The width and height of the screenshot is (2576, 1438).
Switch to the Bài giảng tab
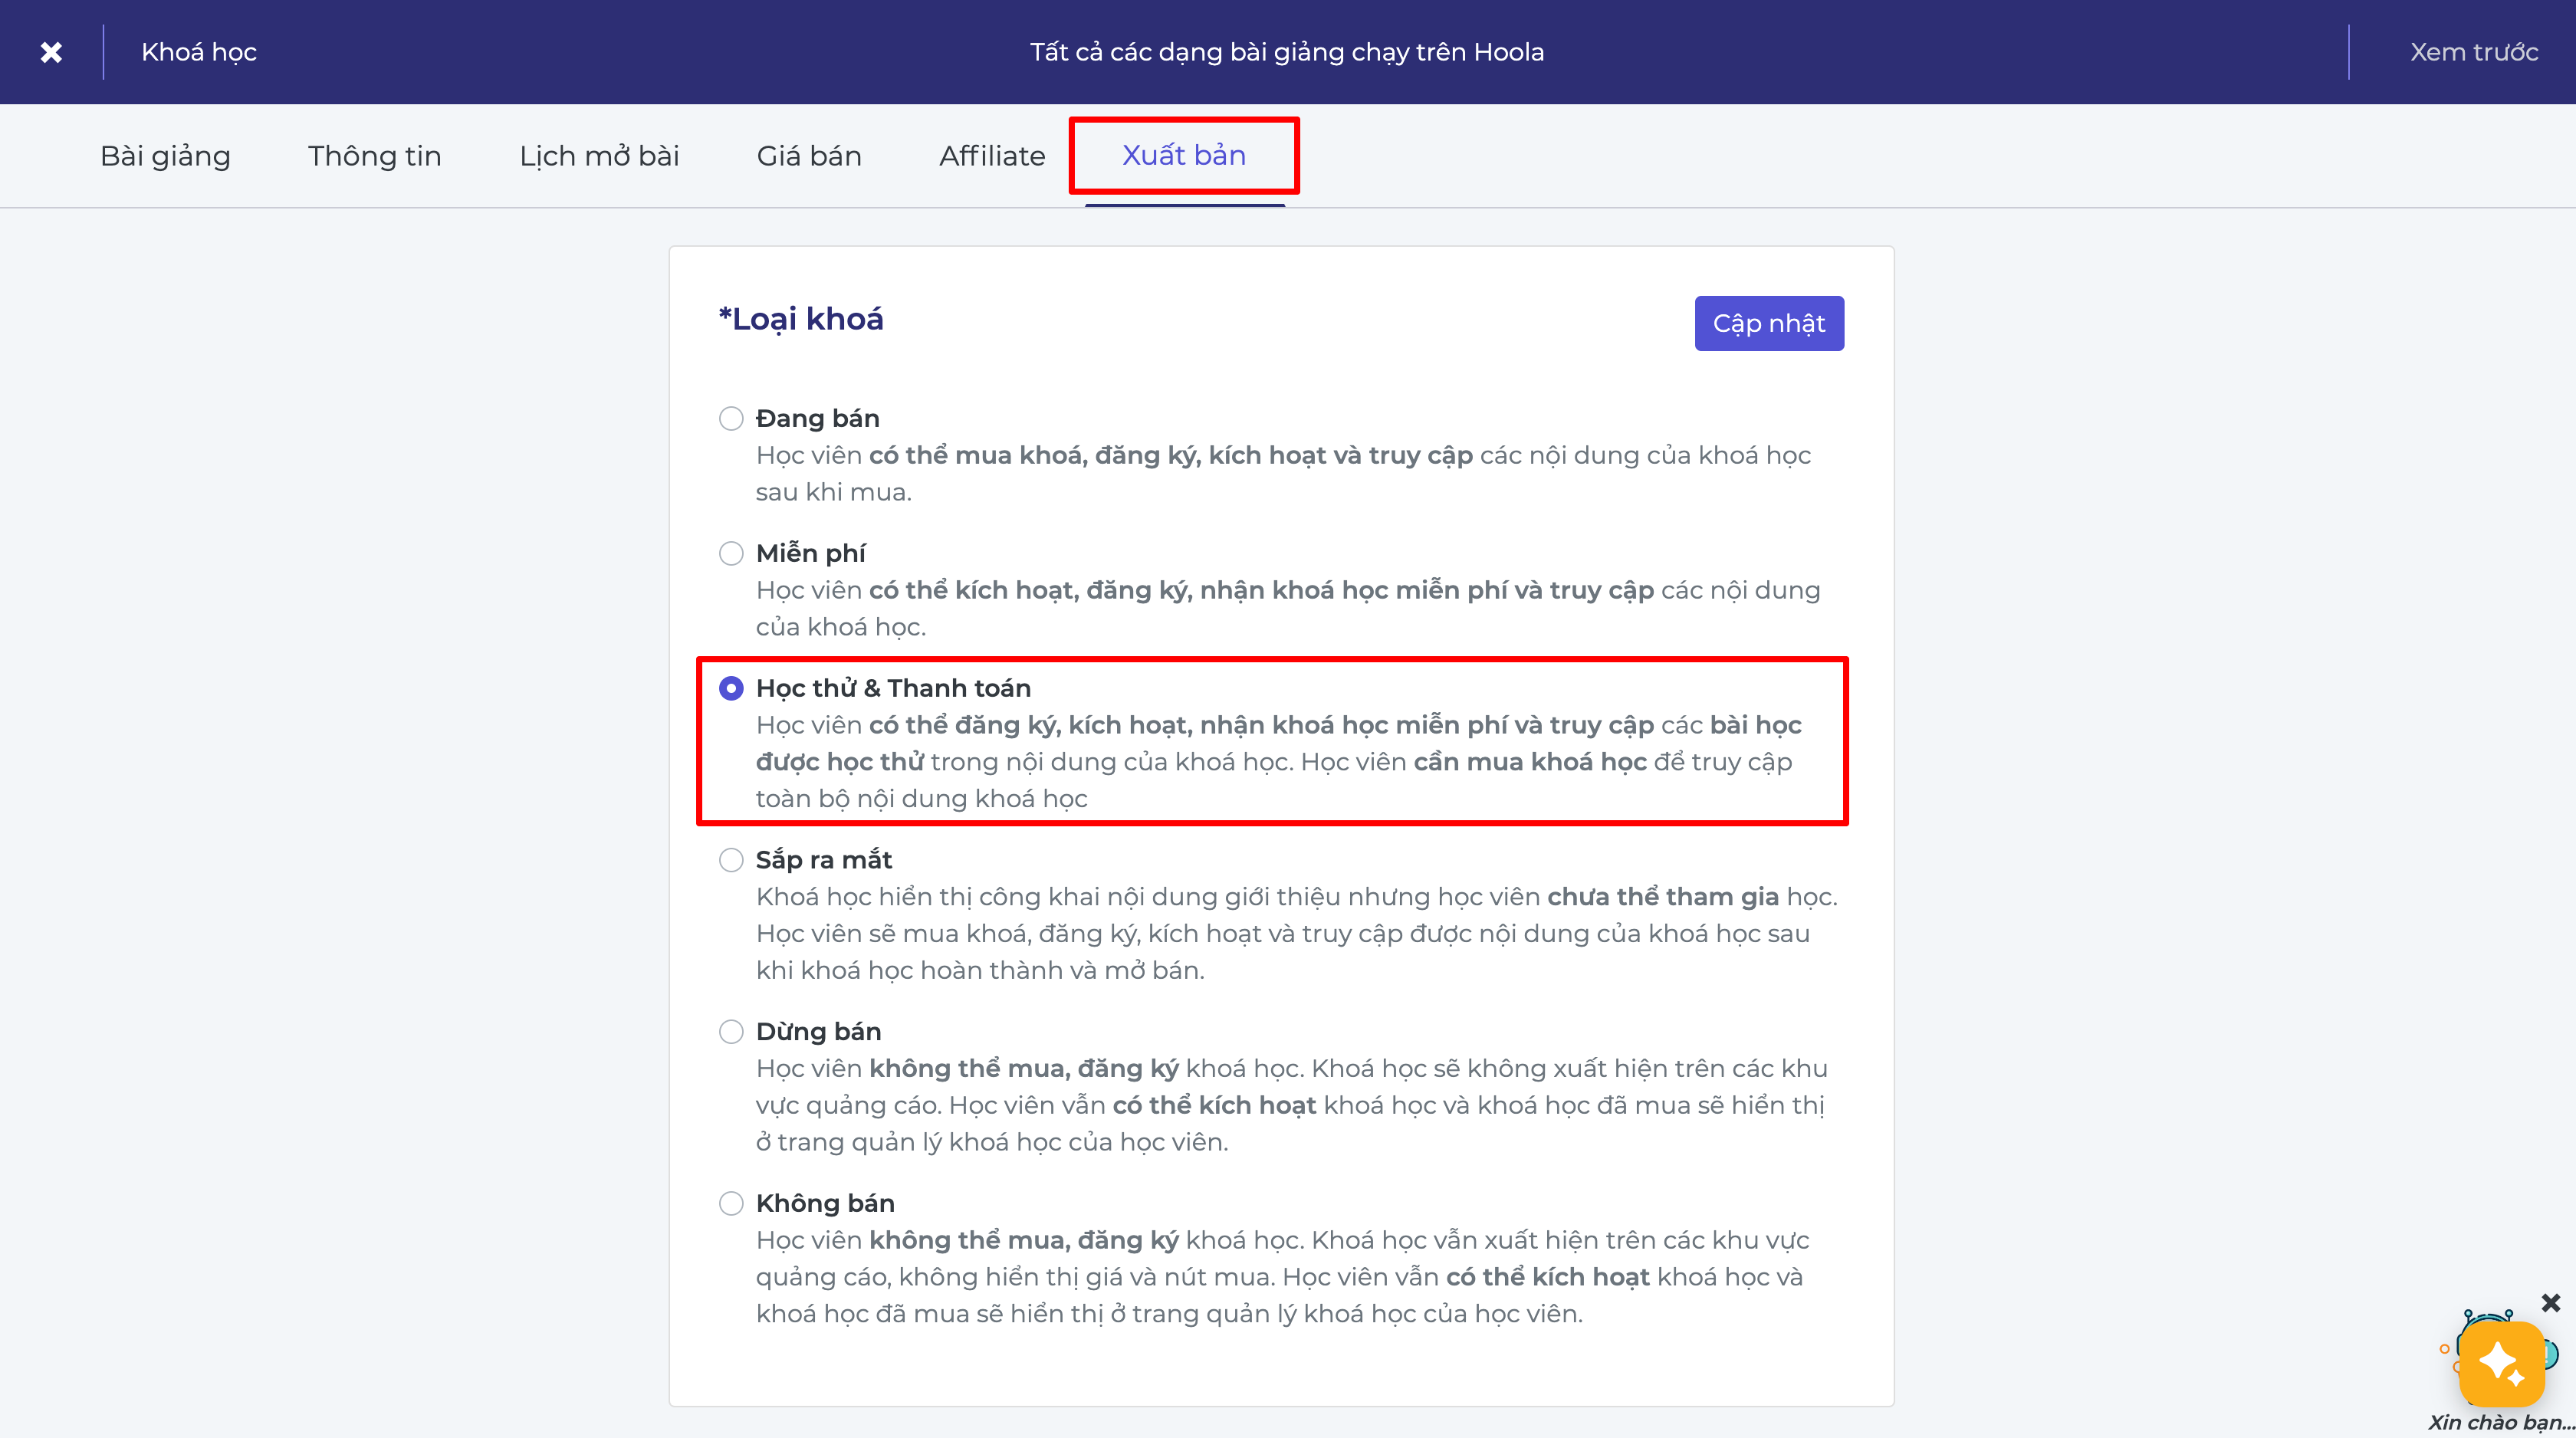165,156
